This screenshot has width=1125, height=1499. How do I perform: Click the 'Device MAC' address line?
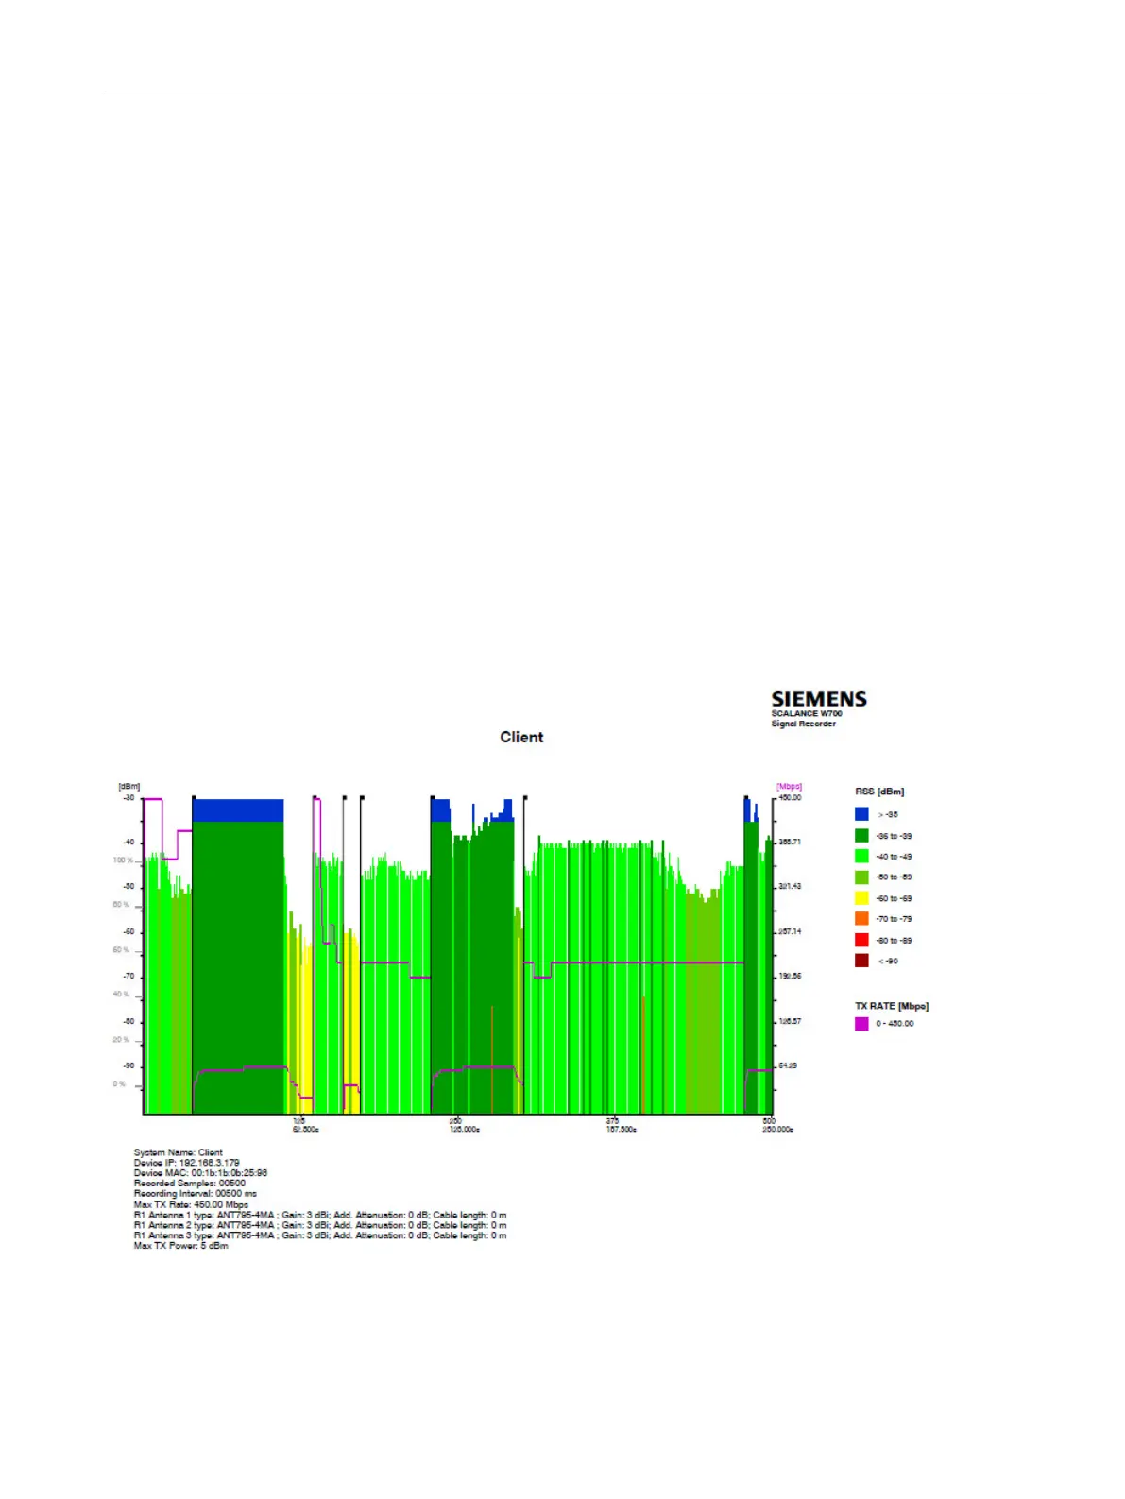[x=200, y=1173]
